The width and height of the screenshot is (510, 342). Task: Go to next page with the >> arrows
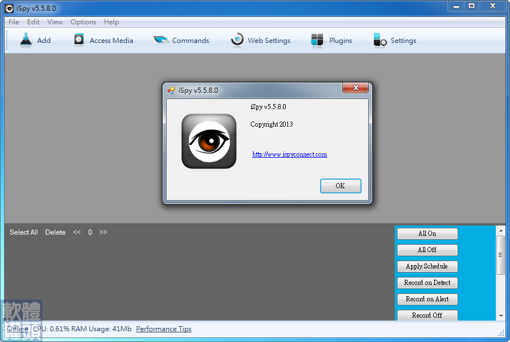point(102,232)
